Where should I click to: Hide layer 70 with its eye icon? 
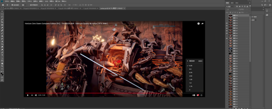[227, 23]
